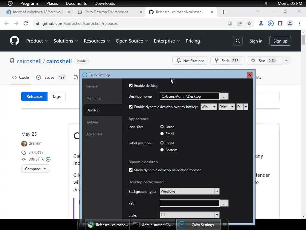
Task: Browse for Desktop home folder button
Action: tap(224, 96)
